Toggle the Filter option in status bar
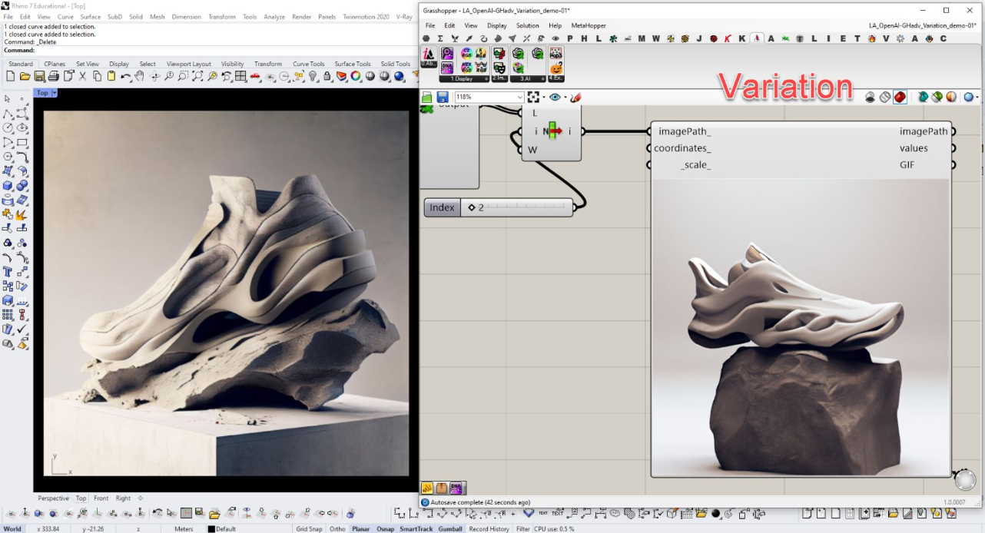985x533 pixels. click(x=523, y=529)
